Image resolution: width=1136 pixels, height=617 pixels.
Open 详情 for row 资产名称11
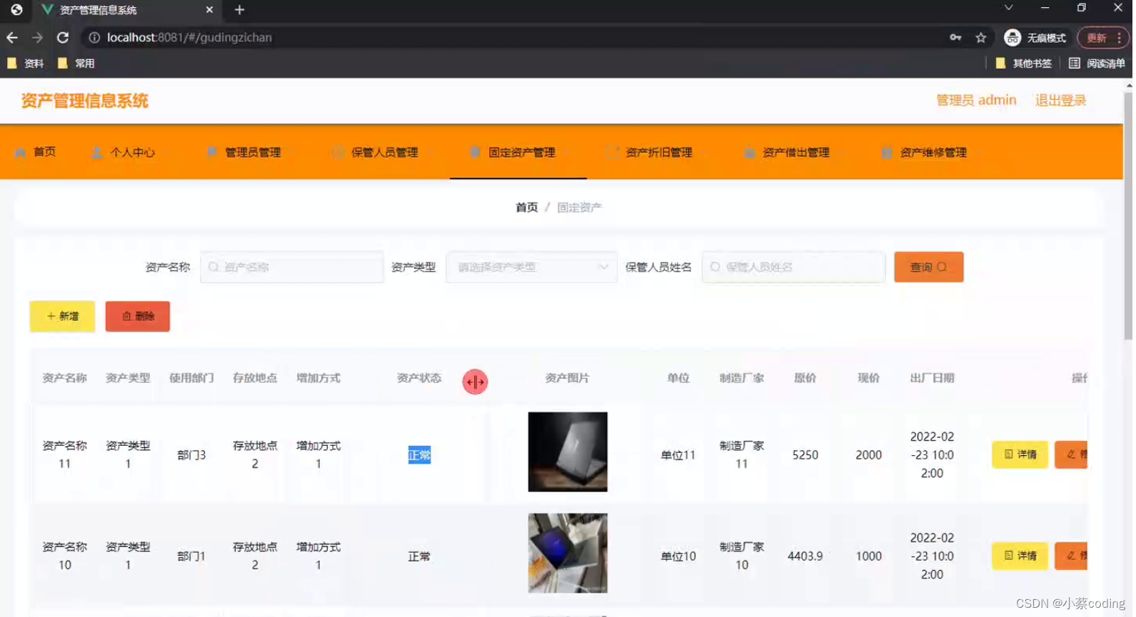1020,454
